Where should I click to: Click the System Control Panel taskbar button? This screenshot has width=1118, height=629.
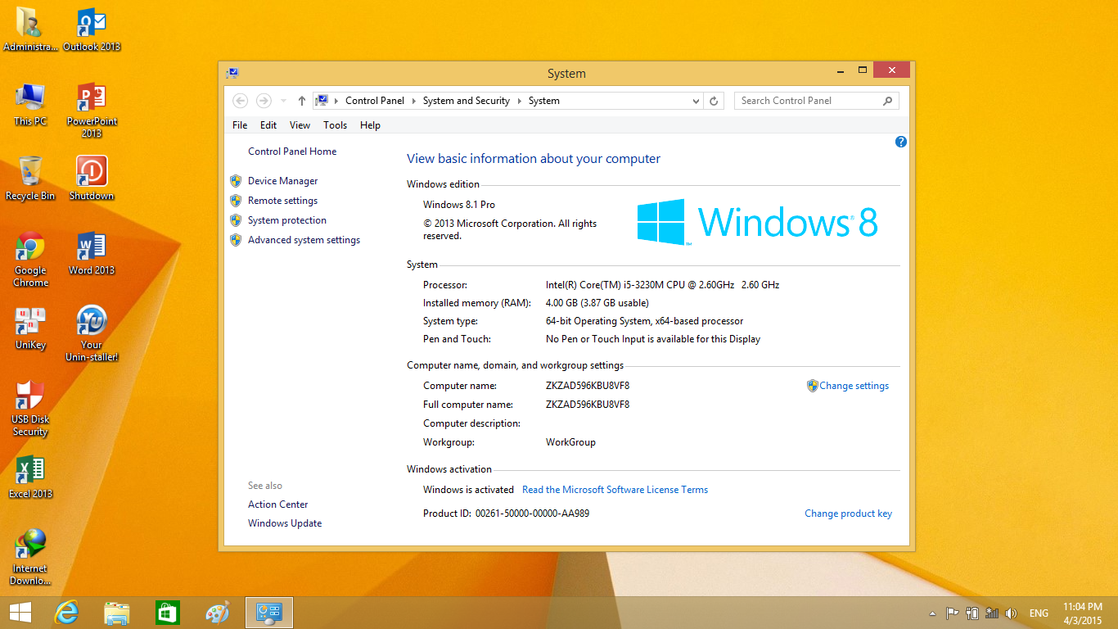(x=269, y=613)
